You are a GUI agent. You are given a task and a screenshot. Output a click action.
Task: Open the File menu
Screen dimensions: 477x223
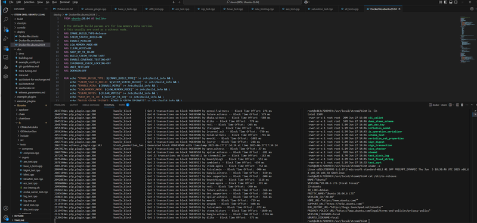pos(11,2)
